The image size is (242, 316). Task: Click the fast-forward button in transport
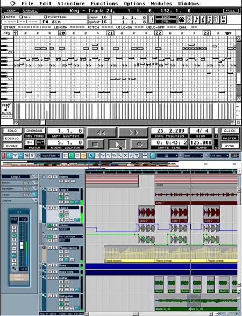click(x=133, y=133)
